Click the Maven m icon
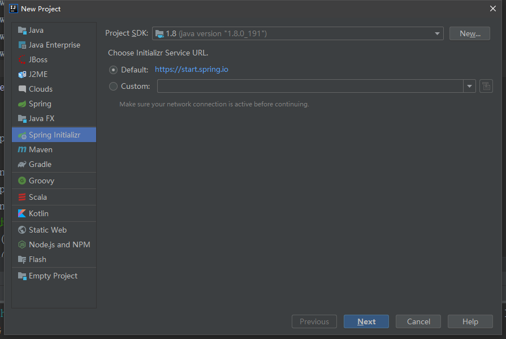 [x=22, y=149]
